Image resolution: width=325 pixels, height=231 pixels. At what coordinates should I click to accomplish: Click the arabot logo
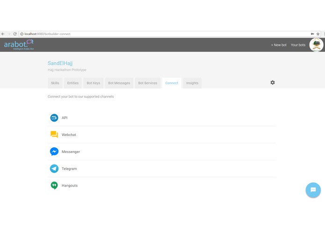click(x=19, y=44)
